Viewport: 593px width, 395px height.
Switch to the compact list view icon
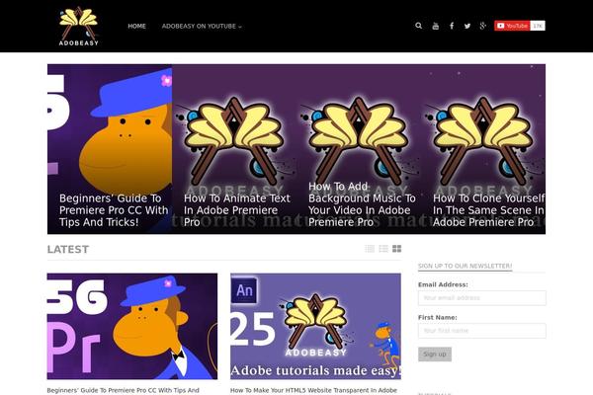[383, 248]
